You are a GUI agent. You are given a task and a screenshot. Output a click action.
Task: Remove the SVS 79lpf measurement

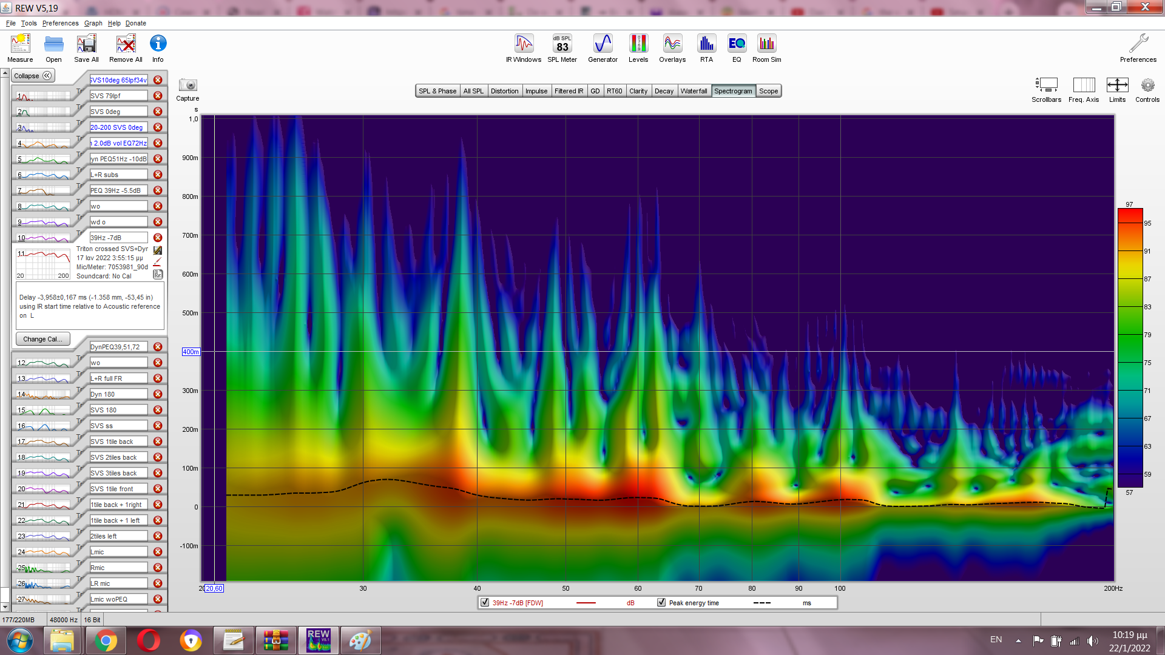[x=158, y=96]
